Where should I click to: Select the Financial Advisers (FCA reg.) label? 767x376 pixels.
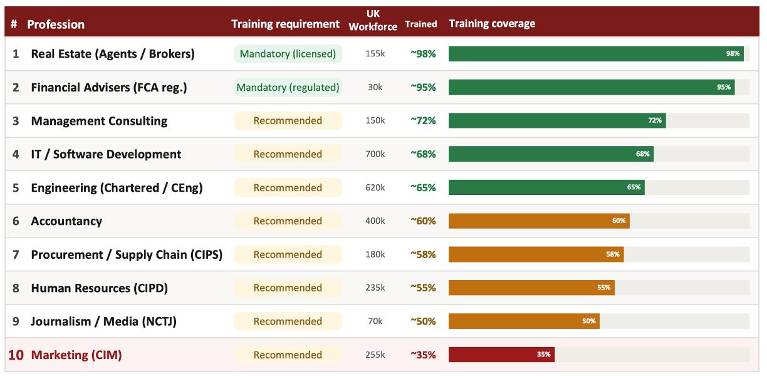[x=109, y=87]
